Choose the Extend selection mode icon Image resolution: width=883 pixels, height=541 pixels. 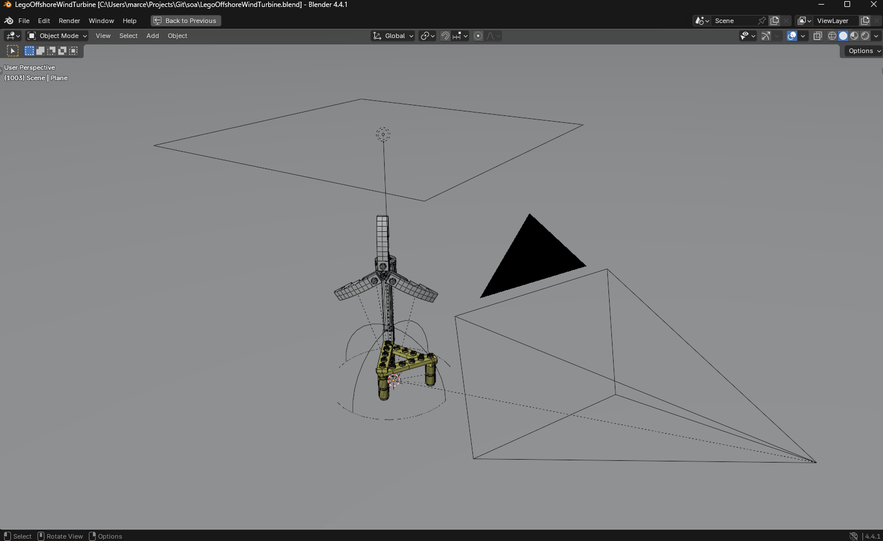point(40,51)
